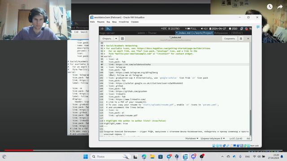287x161 pixels.
Task: Click the share arrow icon on the video
Action: (x=280, y=7)
